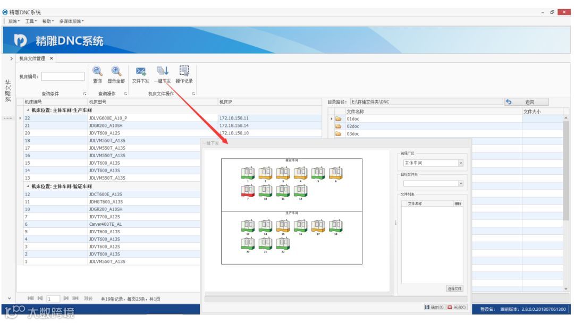Click the 文件下发 envelope icon

click(x=140, y=71)
